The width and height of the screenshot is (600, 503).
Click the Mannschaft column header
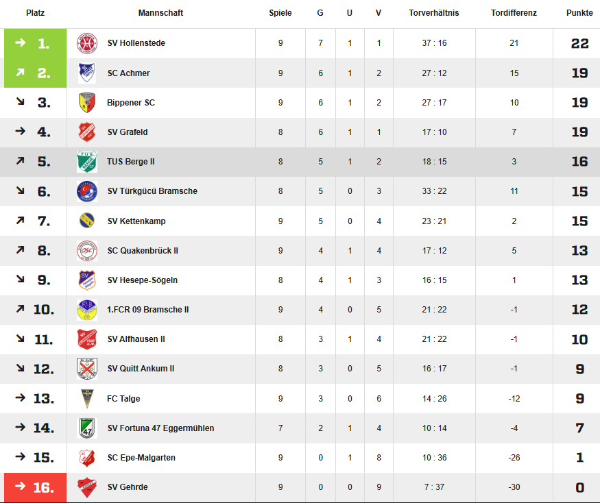point(160,13)
